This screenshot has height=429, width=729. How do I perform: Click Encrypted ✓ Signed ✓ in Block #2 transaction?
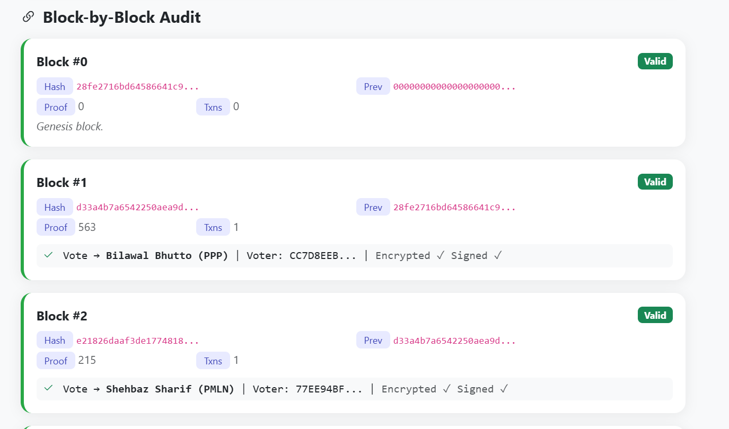coord(445,389)
